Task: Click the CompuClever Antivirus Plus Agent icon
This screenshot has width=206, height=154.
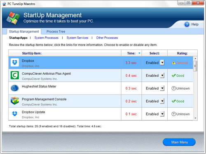Action: [x=15, y=75]
